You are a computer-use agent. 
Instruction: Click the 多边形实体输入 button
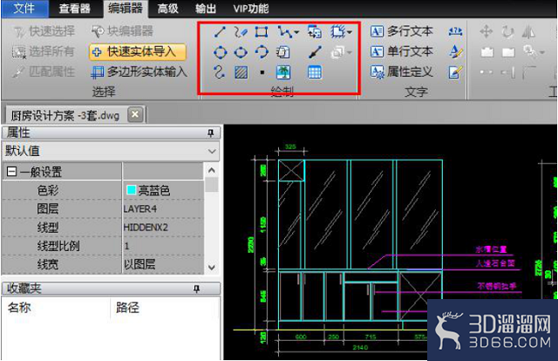tap(139, 72)
